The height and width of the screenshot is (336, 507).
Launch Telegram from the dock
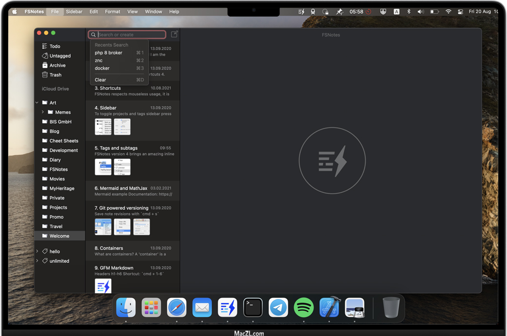(x=278, y=307)
